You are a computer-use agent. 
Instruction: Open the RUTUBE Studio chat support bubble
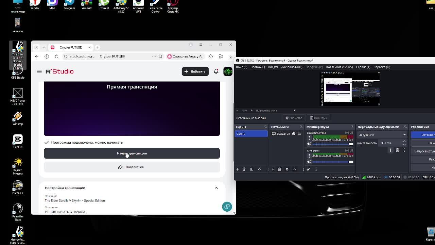point(227,207)
